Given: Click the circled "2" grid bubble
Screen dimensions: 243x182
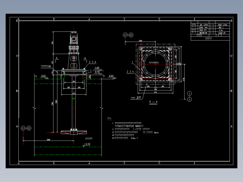Looking at the screenshot, I should point(189,99).
